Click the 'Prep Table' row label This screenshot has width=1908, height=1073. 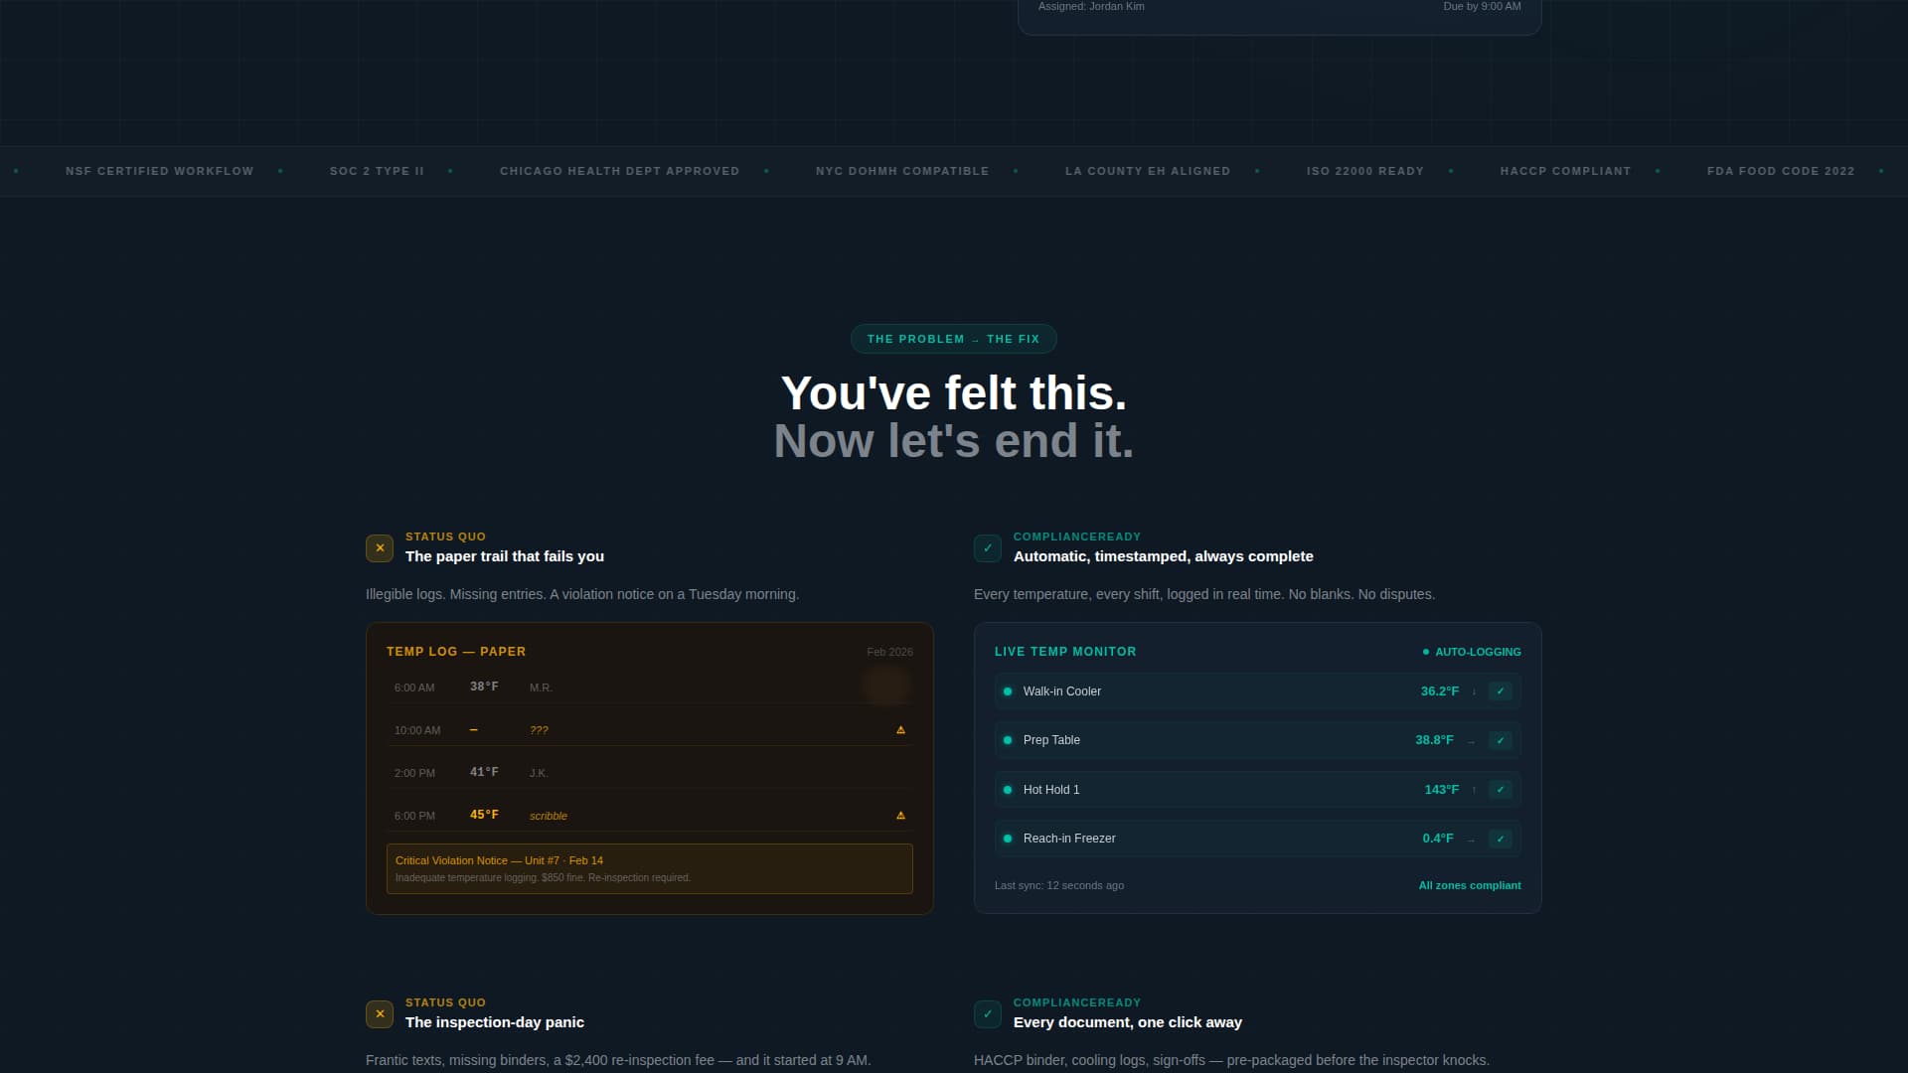coord(1051,740)
